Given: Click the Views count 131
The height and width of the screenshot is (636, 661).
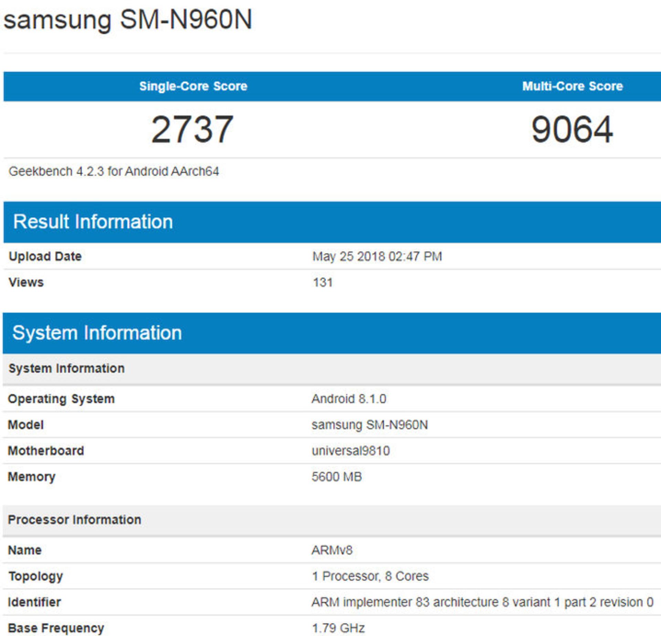Looking at the screenshot, I should point(323,282).
